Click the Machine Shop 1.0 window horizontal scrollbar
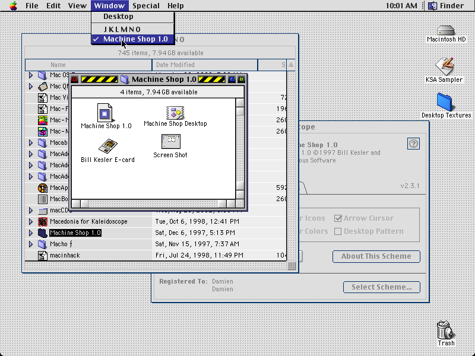This screenshot has height=356, width=475. 153,204
